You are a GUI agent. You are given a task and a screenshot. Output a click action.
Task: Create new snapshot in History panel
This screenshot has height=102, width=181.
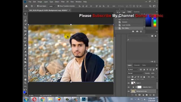coord(137,31)
